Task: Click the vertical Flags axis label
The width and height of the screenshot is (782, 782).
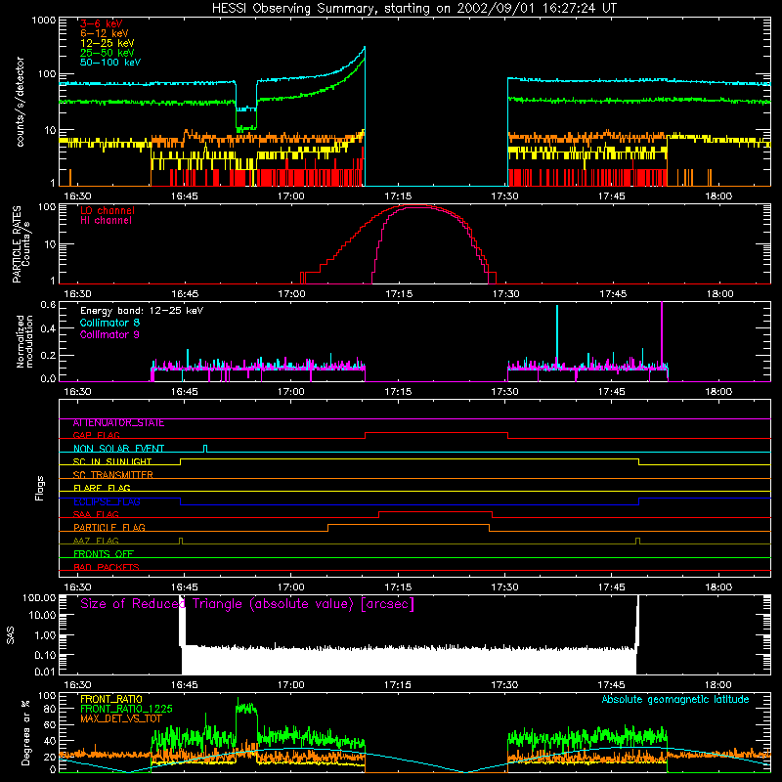Action: pyautogui.click(x=39, y=489)
